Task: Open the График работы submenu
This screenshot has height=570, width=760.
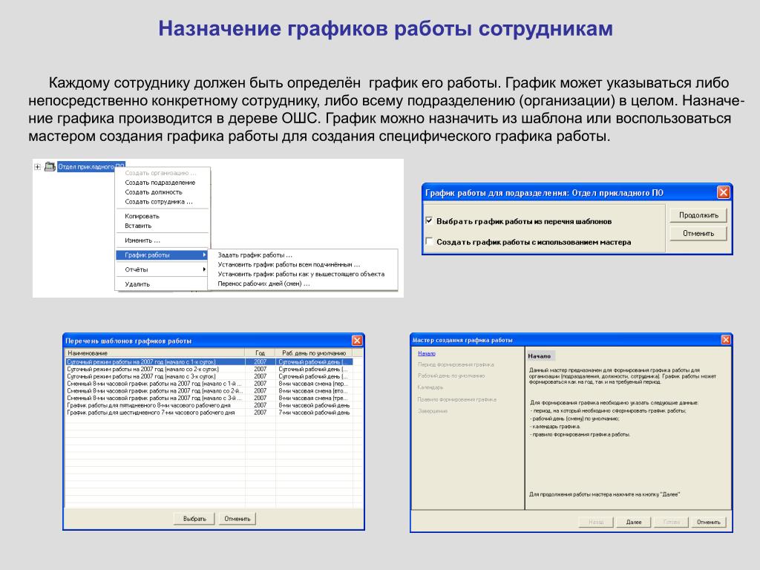Action: [x=163, y=255]
